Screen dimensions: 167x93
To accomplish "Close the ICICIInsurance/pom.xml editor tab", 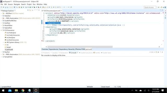I will point(62,11).
